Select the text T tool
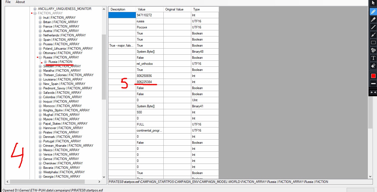Screen dimensions: 377x192 [x=373, y=58]
